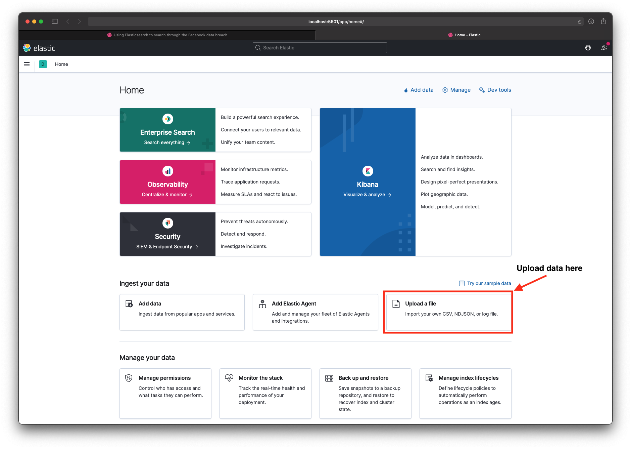
Task: Click the browser share icon
Action: [x=603, y=21]
